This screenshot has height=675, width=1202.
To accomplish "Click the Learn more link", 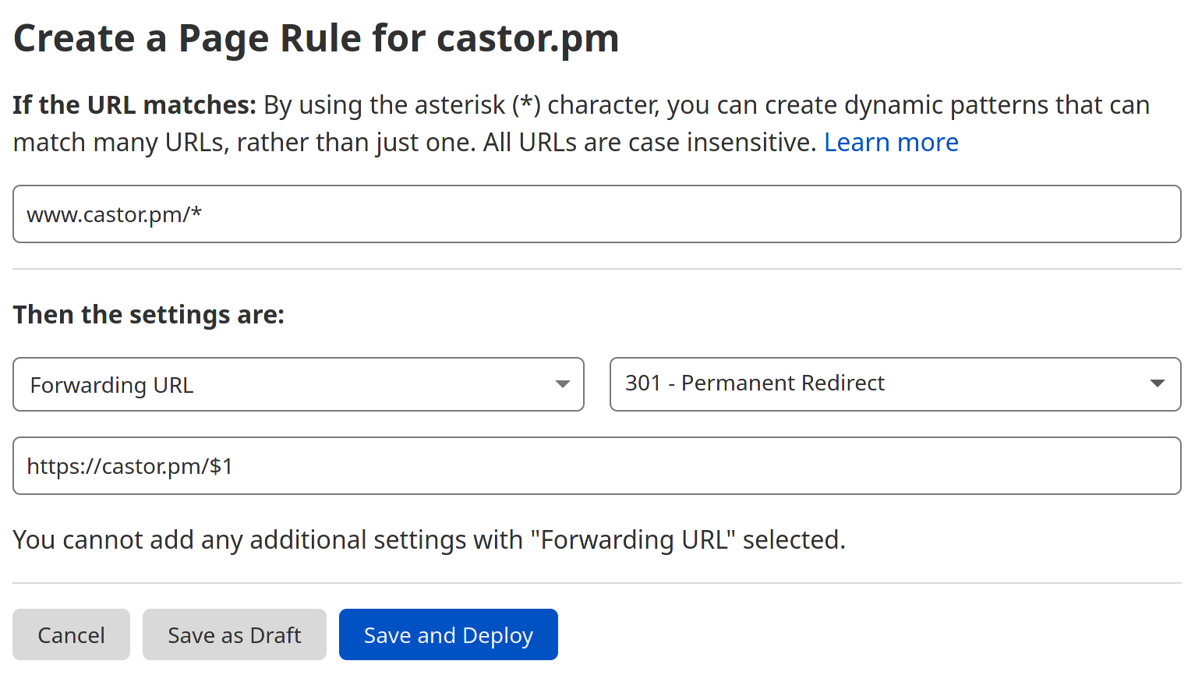I will point(891,142).
